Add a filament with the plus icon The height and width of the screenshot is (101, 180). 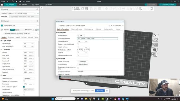pos(30,21)
